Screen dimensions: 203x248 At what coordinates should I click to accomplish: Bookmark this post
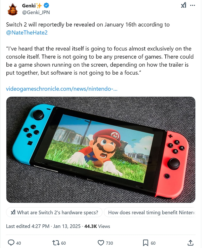pos(146,243)
